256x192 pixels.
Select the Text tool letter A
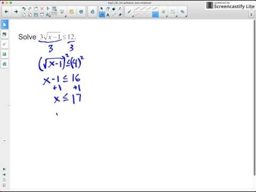[x=108, y=15]
